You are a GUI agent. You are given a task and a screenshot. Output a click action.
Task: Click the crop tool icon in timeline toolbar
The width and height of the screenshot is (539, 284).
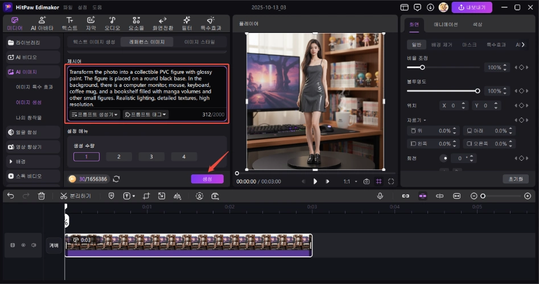pos(146,196)
